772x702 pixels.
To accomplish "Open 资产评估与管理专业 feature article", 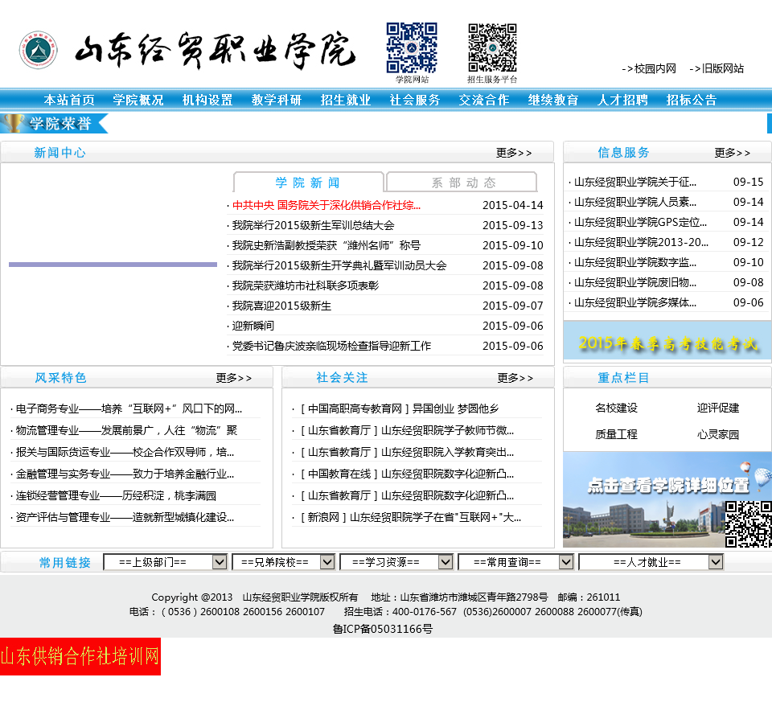I will (x=125, y=517).
